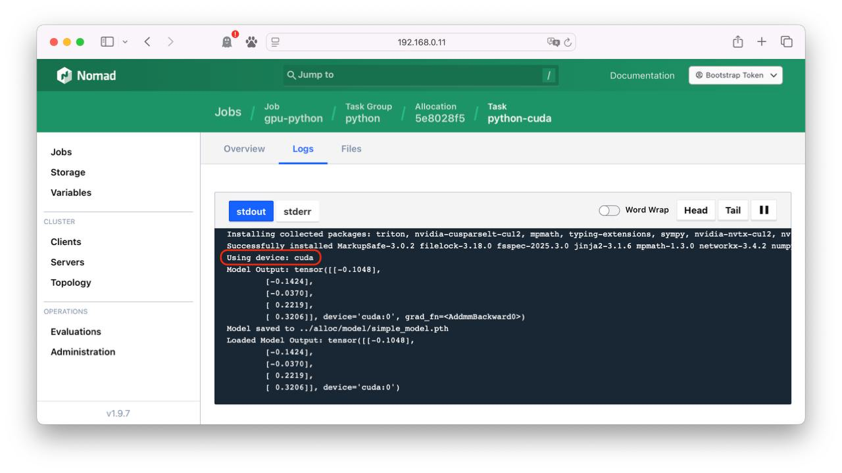Click the Jobs breadcrumb
Image resolution: width=842 pixels, height=473 pixels.
tap(228, 112)
